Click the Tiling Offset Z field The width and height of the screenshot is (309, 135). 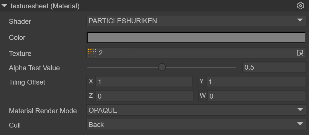pos(144,96)
